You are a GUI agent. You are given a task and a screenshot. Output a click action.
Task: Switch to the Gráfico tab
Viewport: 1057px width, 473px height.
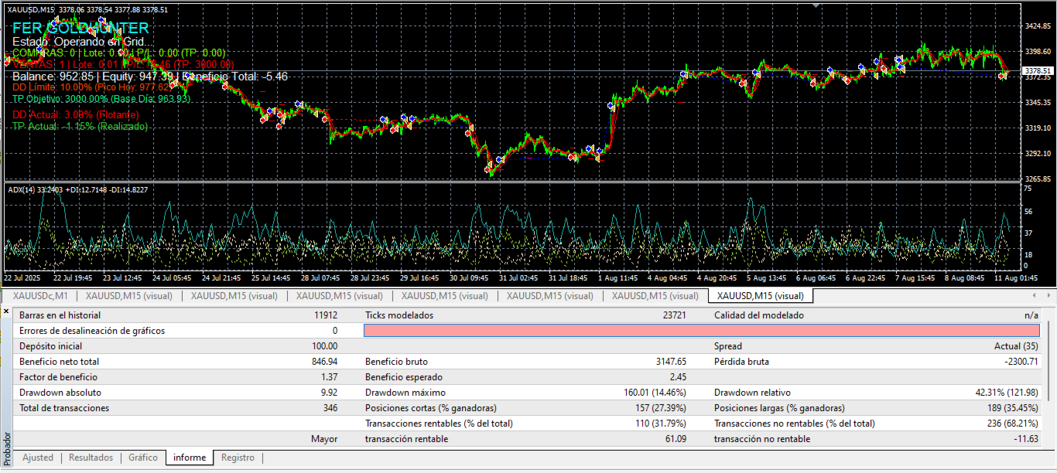click(x=143, y=458)
